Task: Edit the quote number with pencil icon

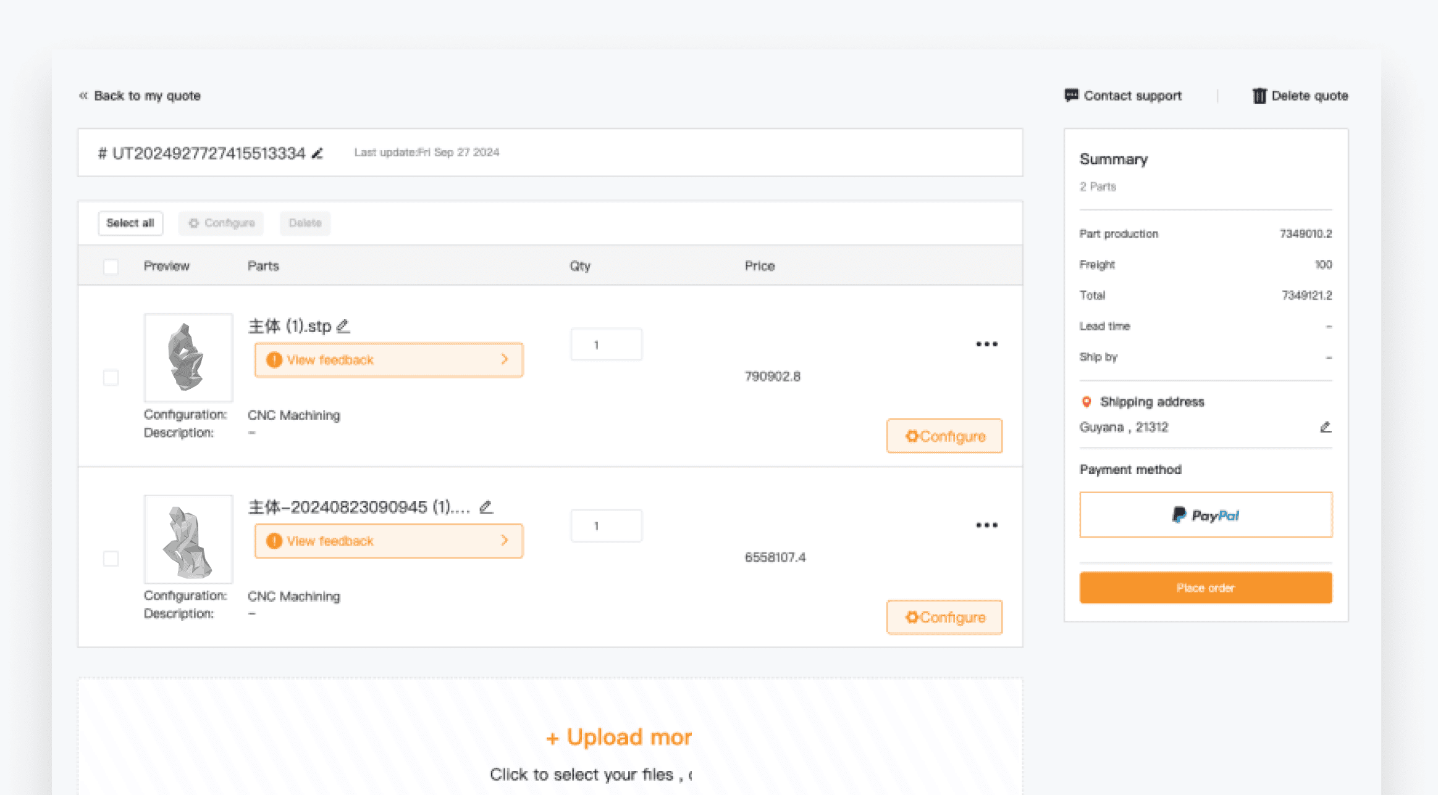Action: (317, 153)
